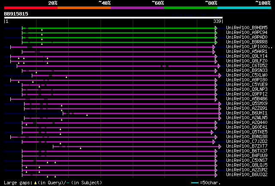The height and width of the screenshot is (186, 275).
Task: Open the UniRef100_B9HDM5 hit label
Action: [247, 28]
